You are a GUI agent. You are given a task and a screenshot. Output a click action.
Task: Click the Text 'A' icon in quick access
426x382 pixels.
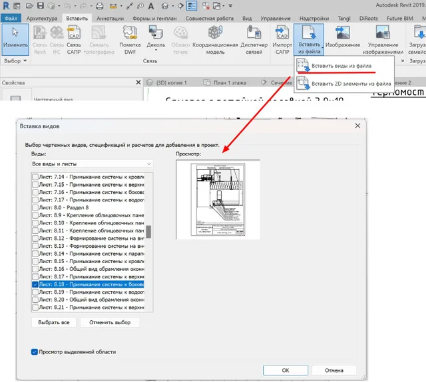coord(151,6)
